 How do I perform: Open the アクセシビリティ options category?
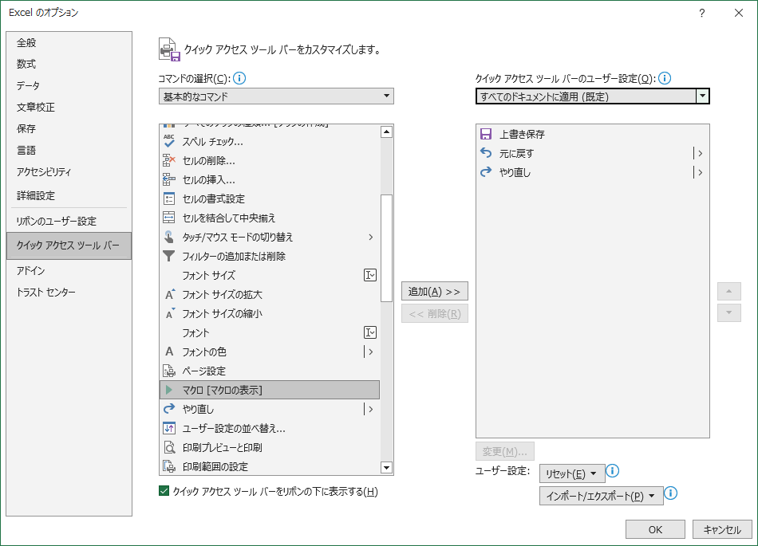coord(69,172)
